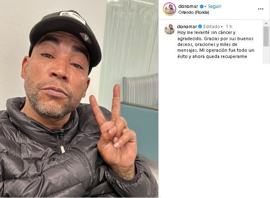
Task: Click the scrollbar up arrow
Action: coord(266,23)
